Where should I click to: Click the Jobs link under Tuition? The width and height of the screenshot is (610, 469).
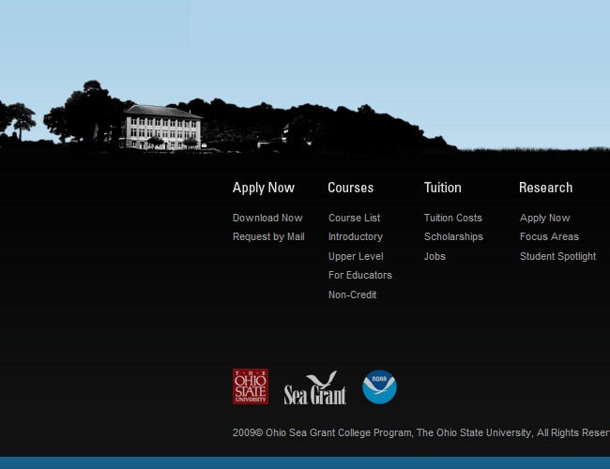(x=435, y=256)
